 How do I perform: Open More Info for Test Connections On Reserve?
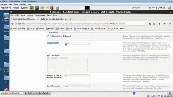coord(159,38)
